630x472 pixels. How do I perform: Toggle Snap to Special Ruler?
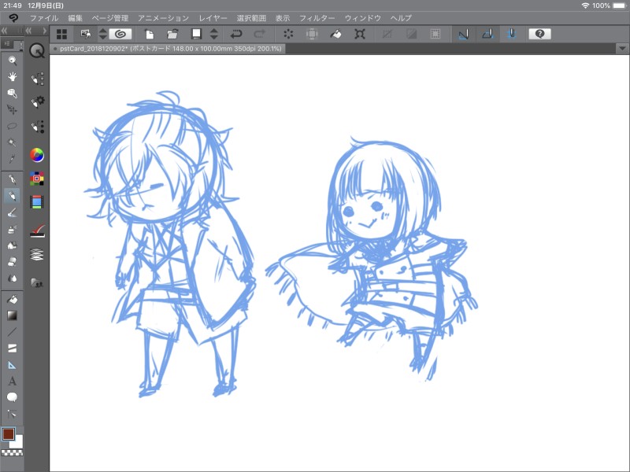[487, 34]
